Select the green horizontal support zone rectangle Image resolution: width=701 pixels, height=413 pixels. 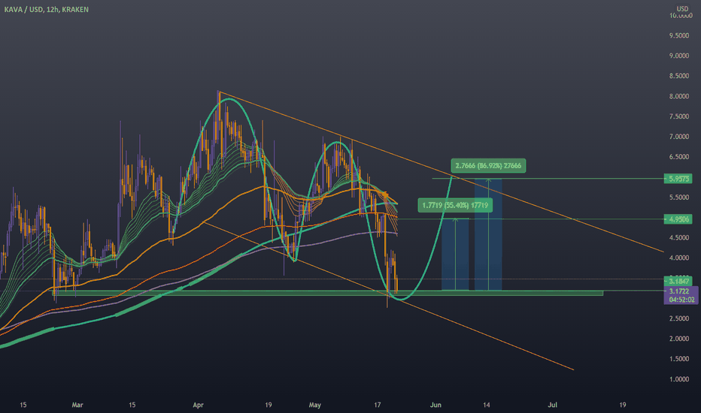(328, 294)
